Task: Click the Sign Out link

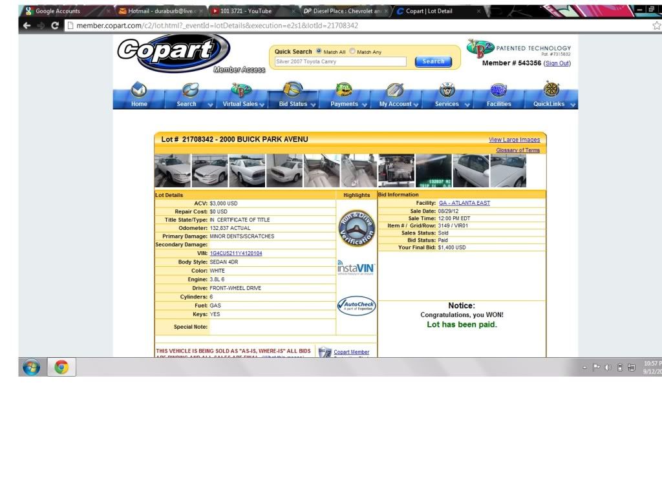Action: pos(557,63)
